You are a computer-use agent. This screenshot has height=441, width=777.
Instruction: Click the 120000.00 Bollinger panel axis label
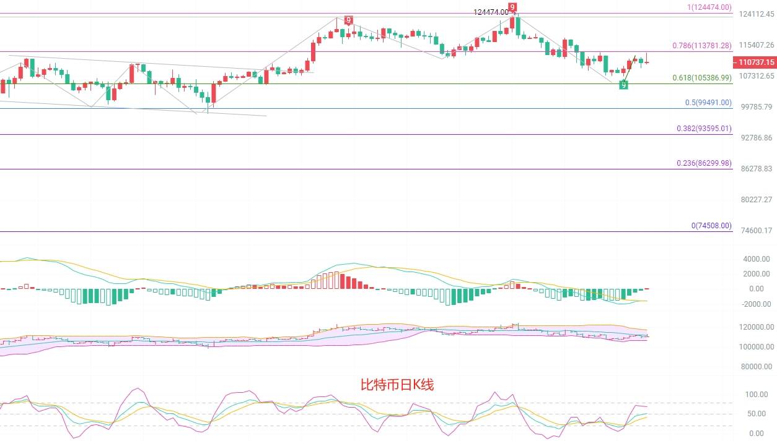coord(755,327)
